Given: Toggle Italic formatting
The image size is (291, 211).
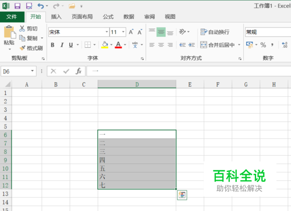Looking at the screenshot, I should click(x=62, y=45).
